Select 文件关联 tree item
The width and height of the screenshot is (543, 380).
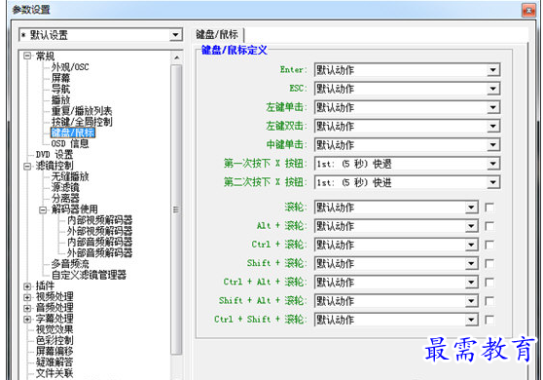click(54, 373)
